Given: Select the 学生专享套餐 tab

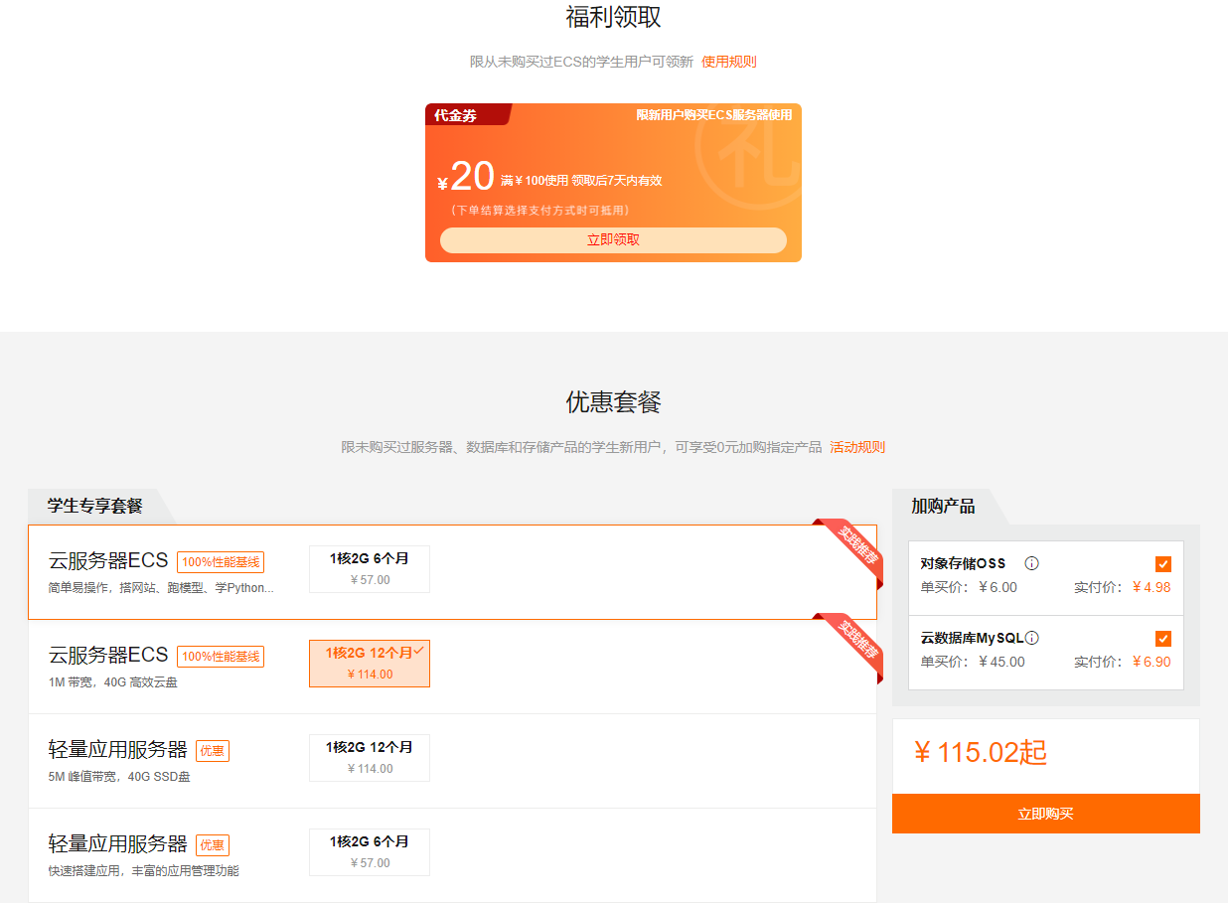Looking at the screenshot, I should click(x=95, y=506).
